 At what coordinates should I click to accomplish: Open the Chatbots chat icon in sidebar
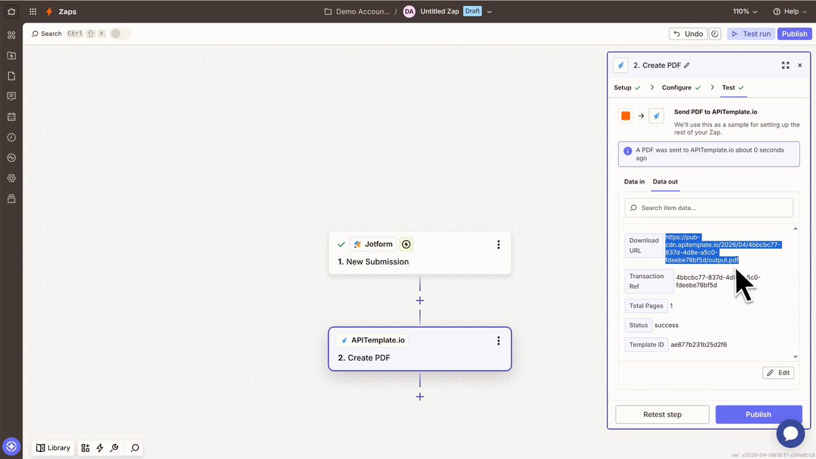click(x=11, y=96)
